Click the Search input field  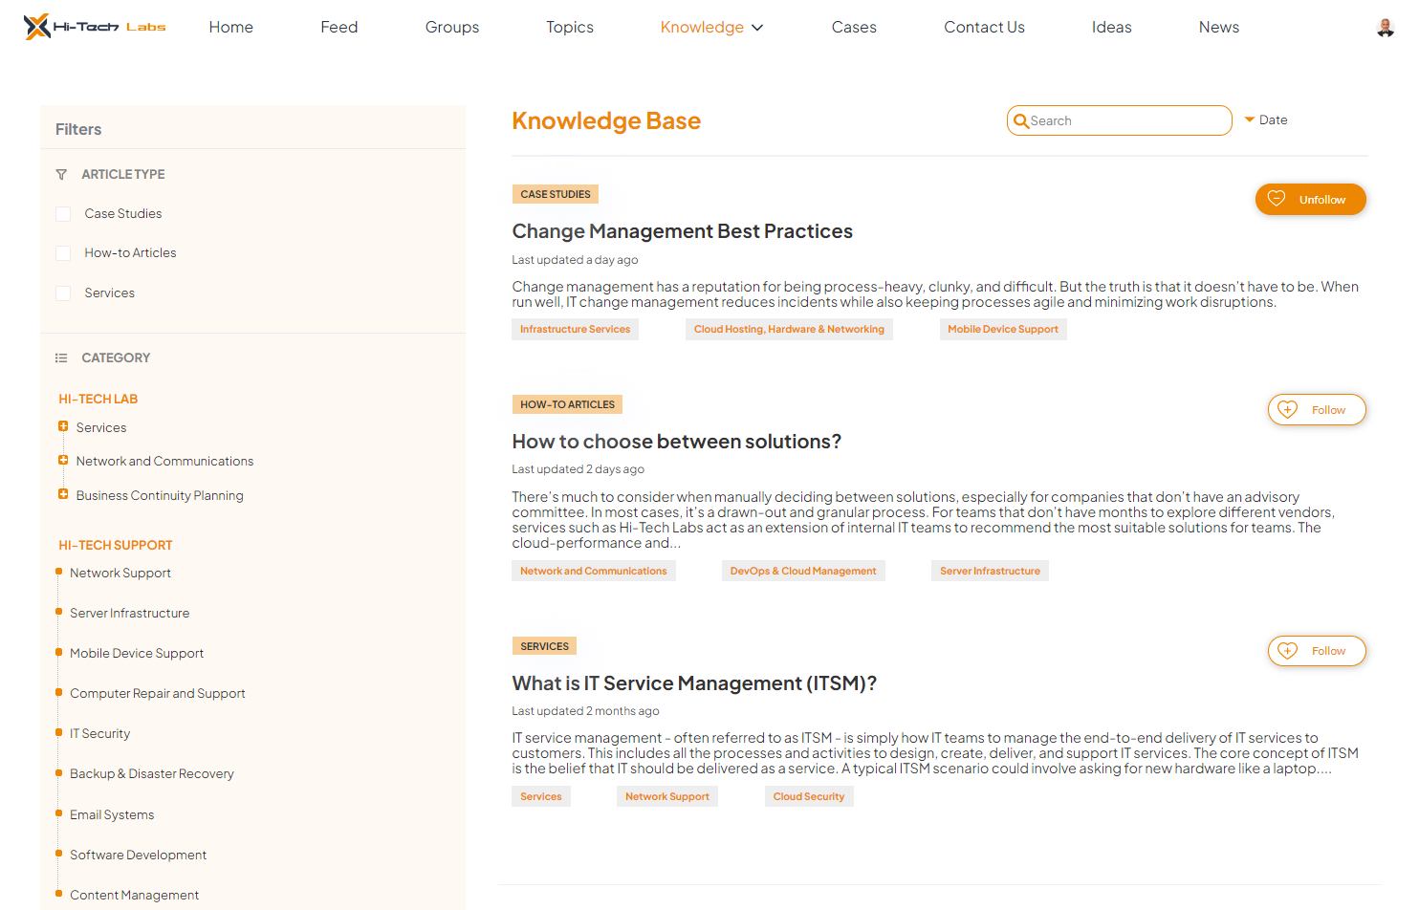click(1120, 120)
